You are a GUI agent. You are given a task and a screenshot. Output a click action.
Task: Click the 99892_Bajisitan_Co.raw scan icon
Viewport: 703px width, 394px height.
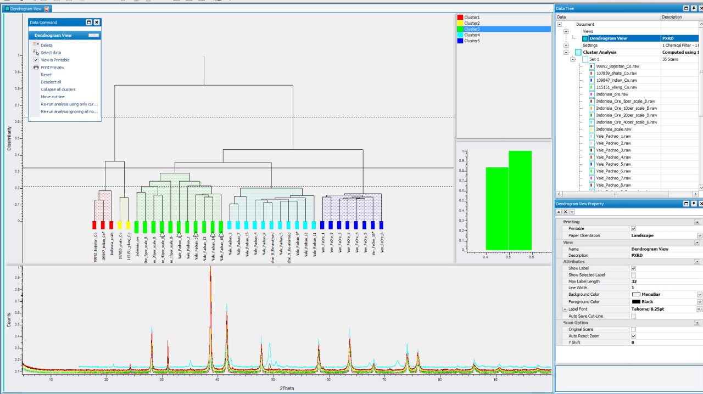click(x=592, y=66)
